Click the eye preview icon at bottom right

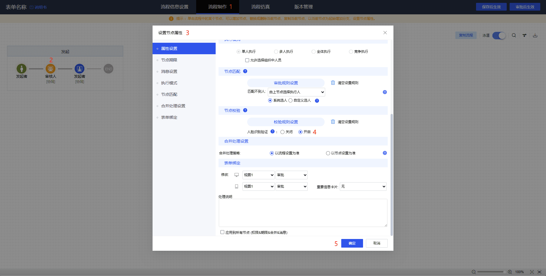coord(539,272)
